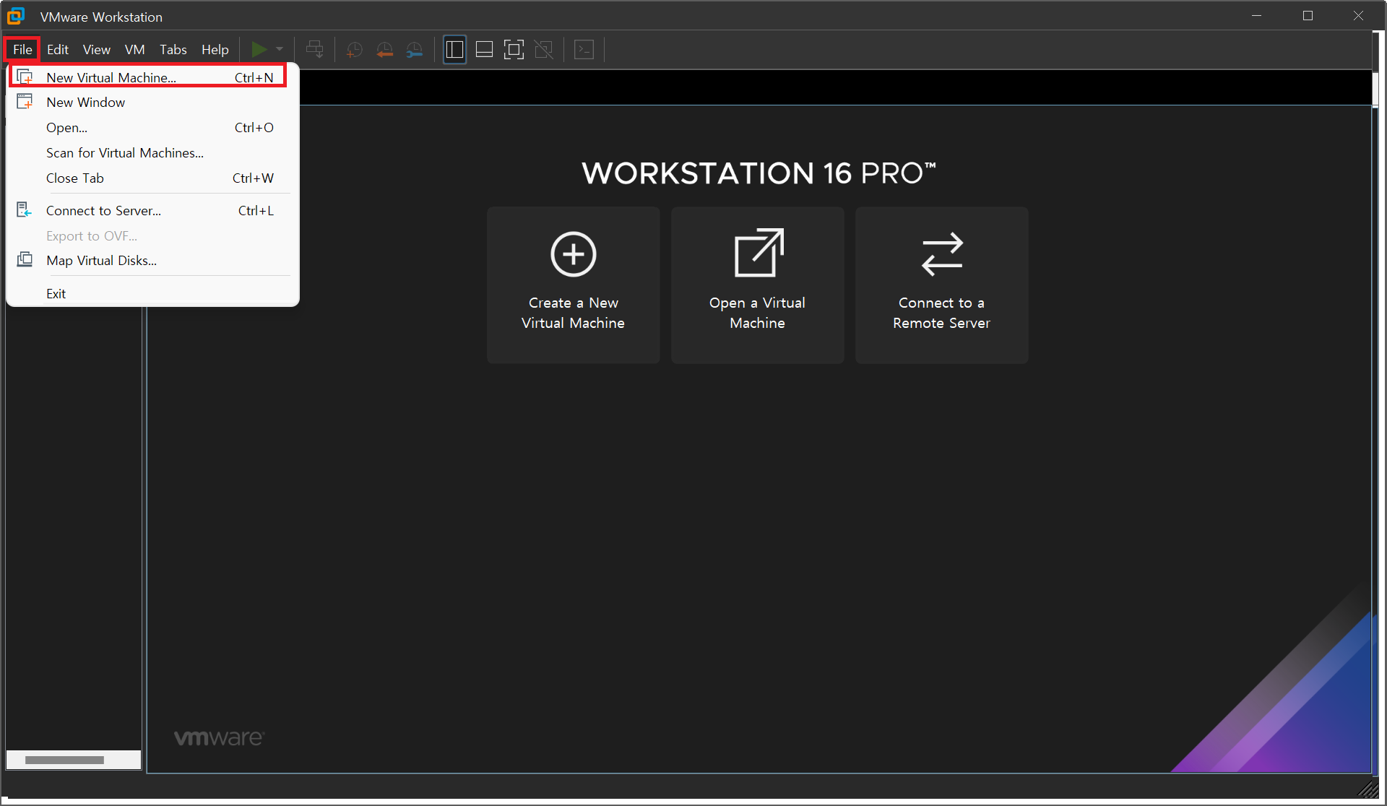Open the Edit menu
The image size is (1387, 806).
point(58,49)
